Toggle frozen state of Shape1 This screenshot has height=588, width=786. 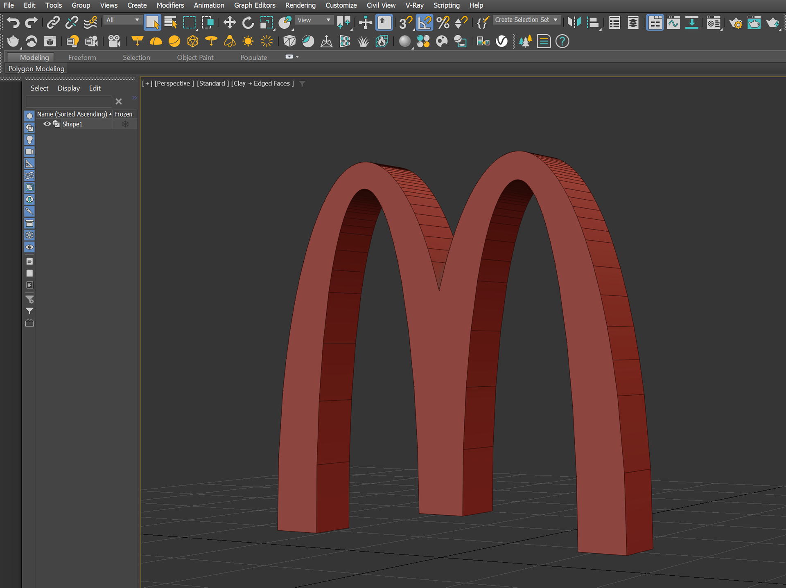(125, 124)
